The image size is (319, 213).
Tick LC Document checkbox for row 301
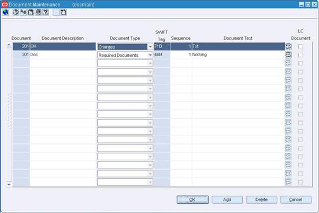pos(301,55)
